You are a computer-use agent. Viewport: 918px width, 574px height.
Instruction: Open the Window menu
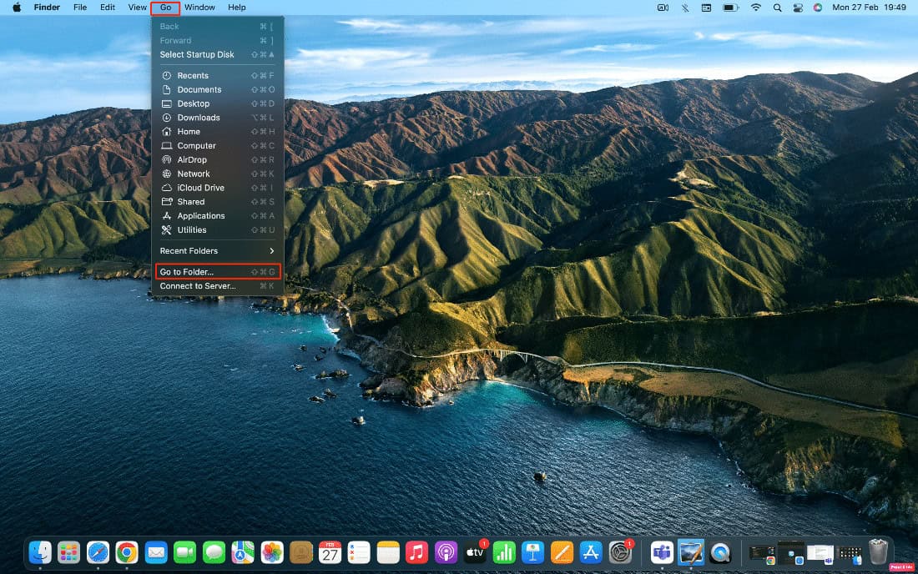(199, 8)
